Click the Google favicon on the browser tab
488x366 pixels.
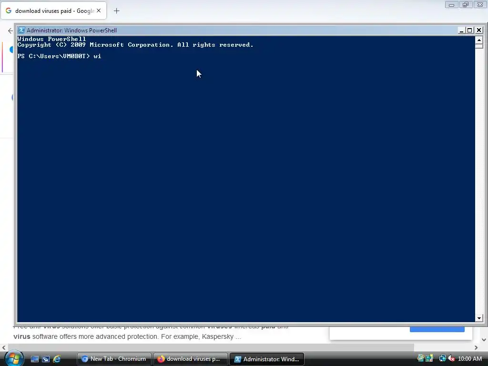click(x=9, y=10)
